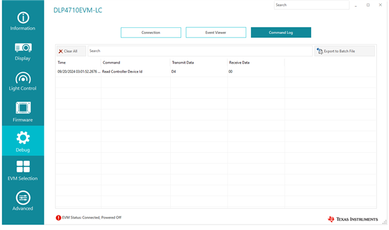Image resolution: width=389 pixels, height=230 pixels.
Task: Click the Receive Data column header
Action: point(256,63)
